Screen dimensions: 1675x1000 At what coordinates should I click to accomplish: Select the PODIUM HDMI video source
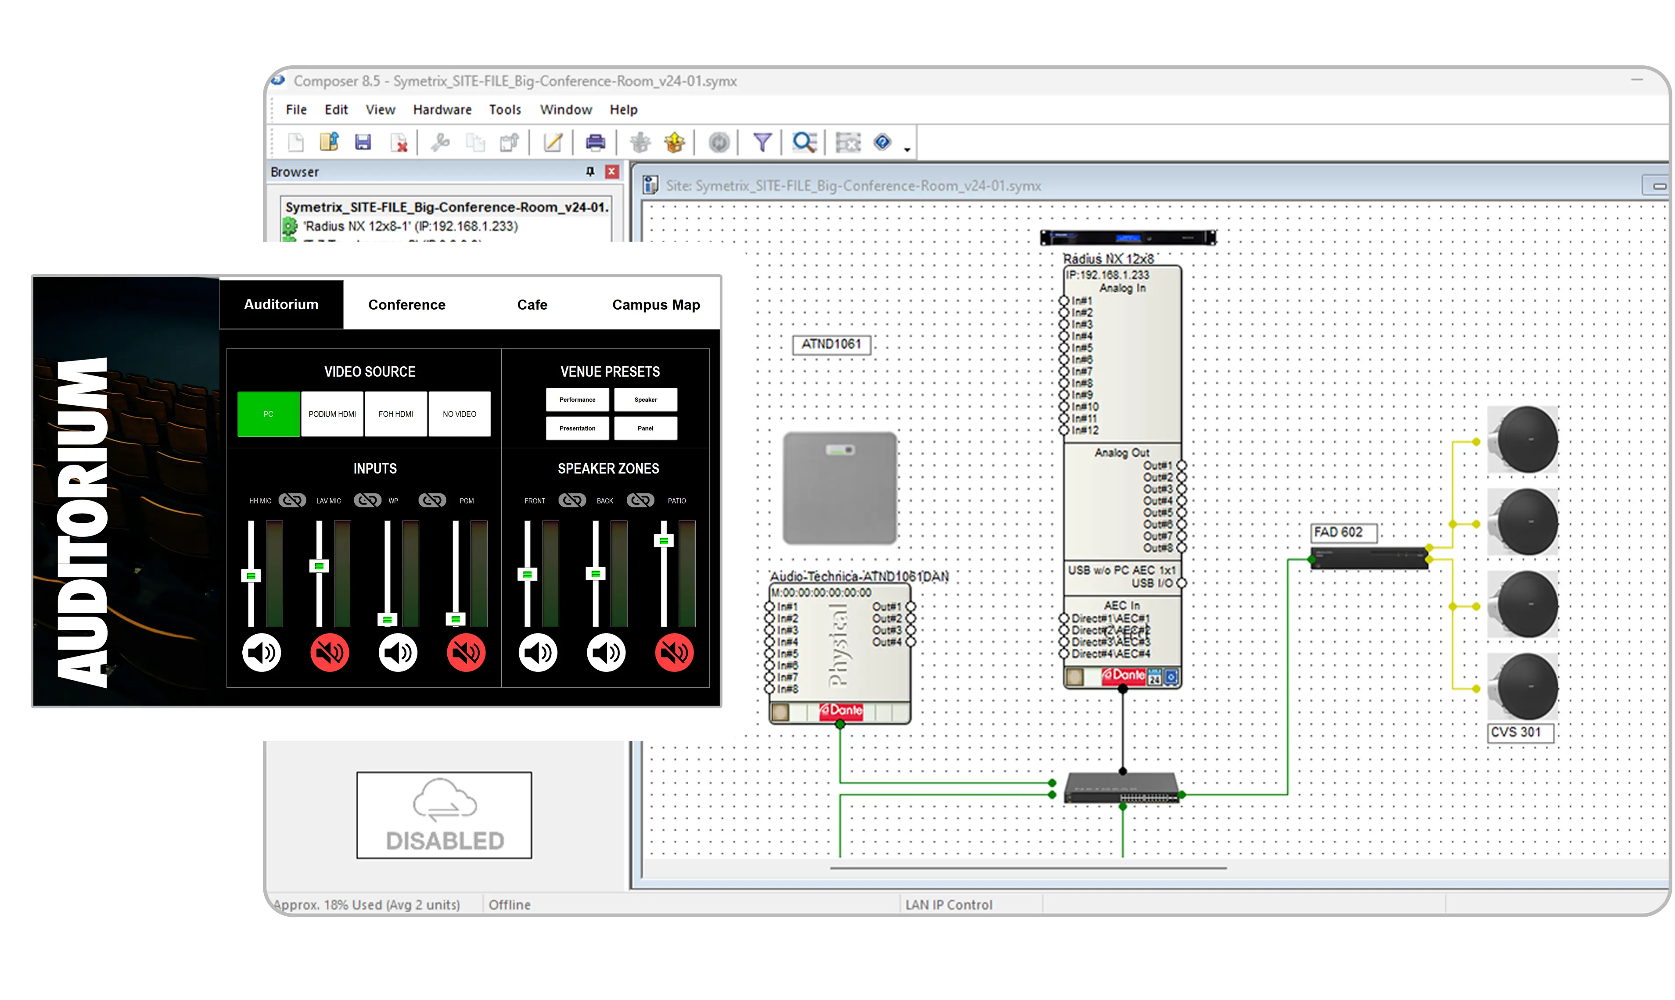point(332,414)
